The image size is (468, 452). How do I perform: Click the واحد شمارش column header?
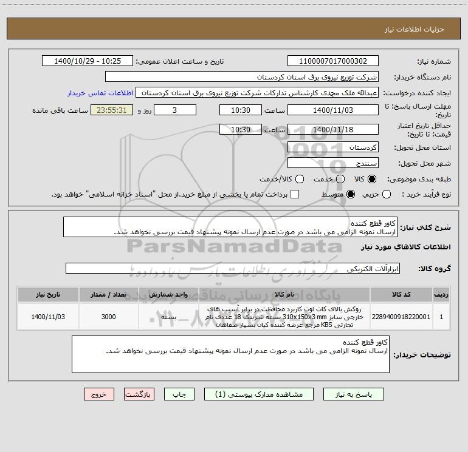[168, 294]
